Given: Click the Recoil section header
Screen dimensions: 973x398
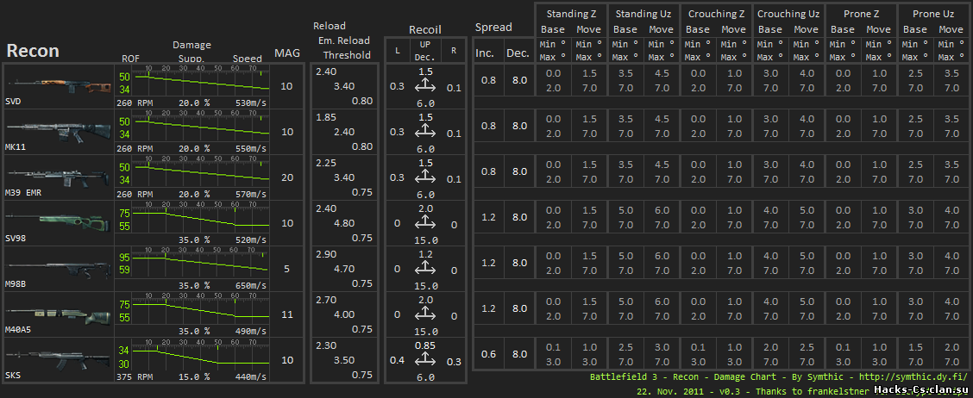Looking at the screenshot, I should pyautogui.click(x=425, y=30).
